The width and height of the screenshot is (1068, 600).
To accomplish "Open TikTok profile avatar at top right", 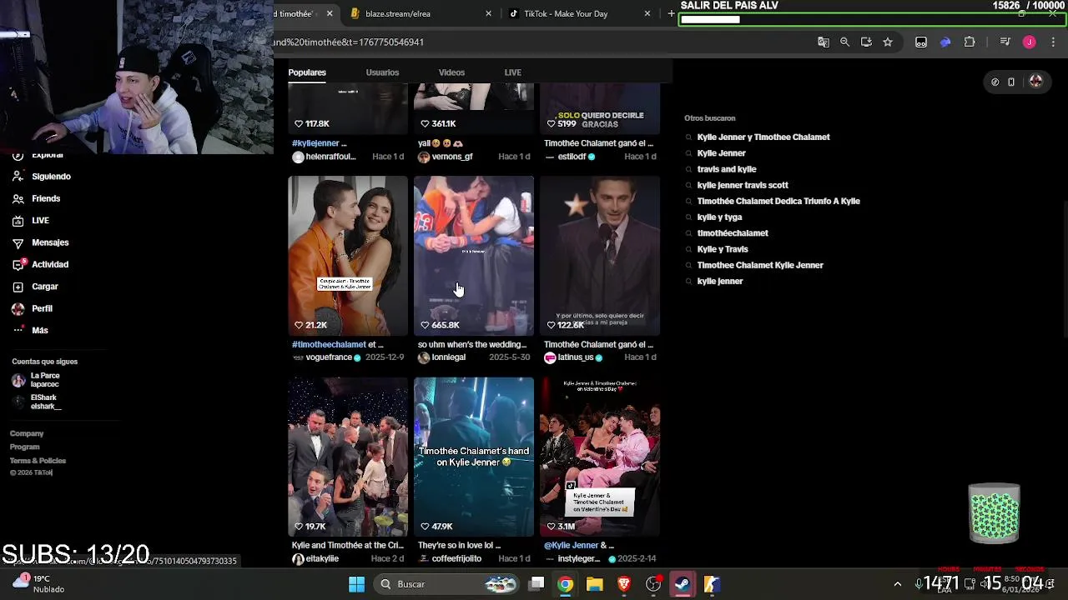I will pyautogui.click(x=1036, y=81).
